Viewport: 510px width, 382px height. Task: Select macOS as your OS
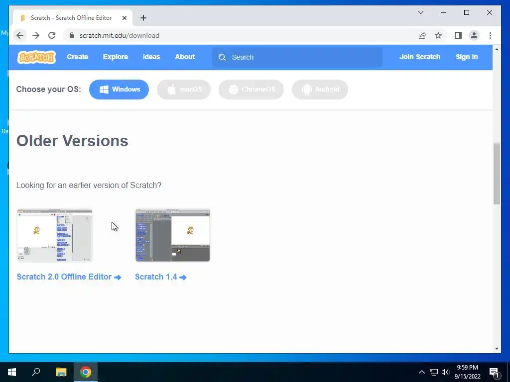pyautogui.click(x=184, y=90)
